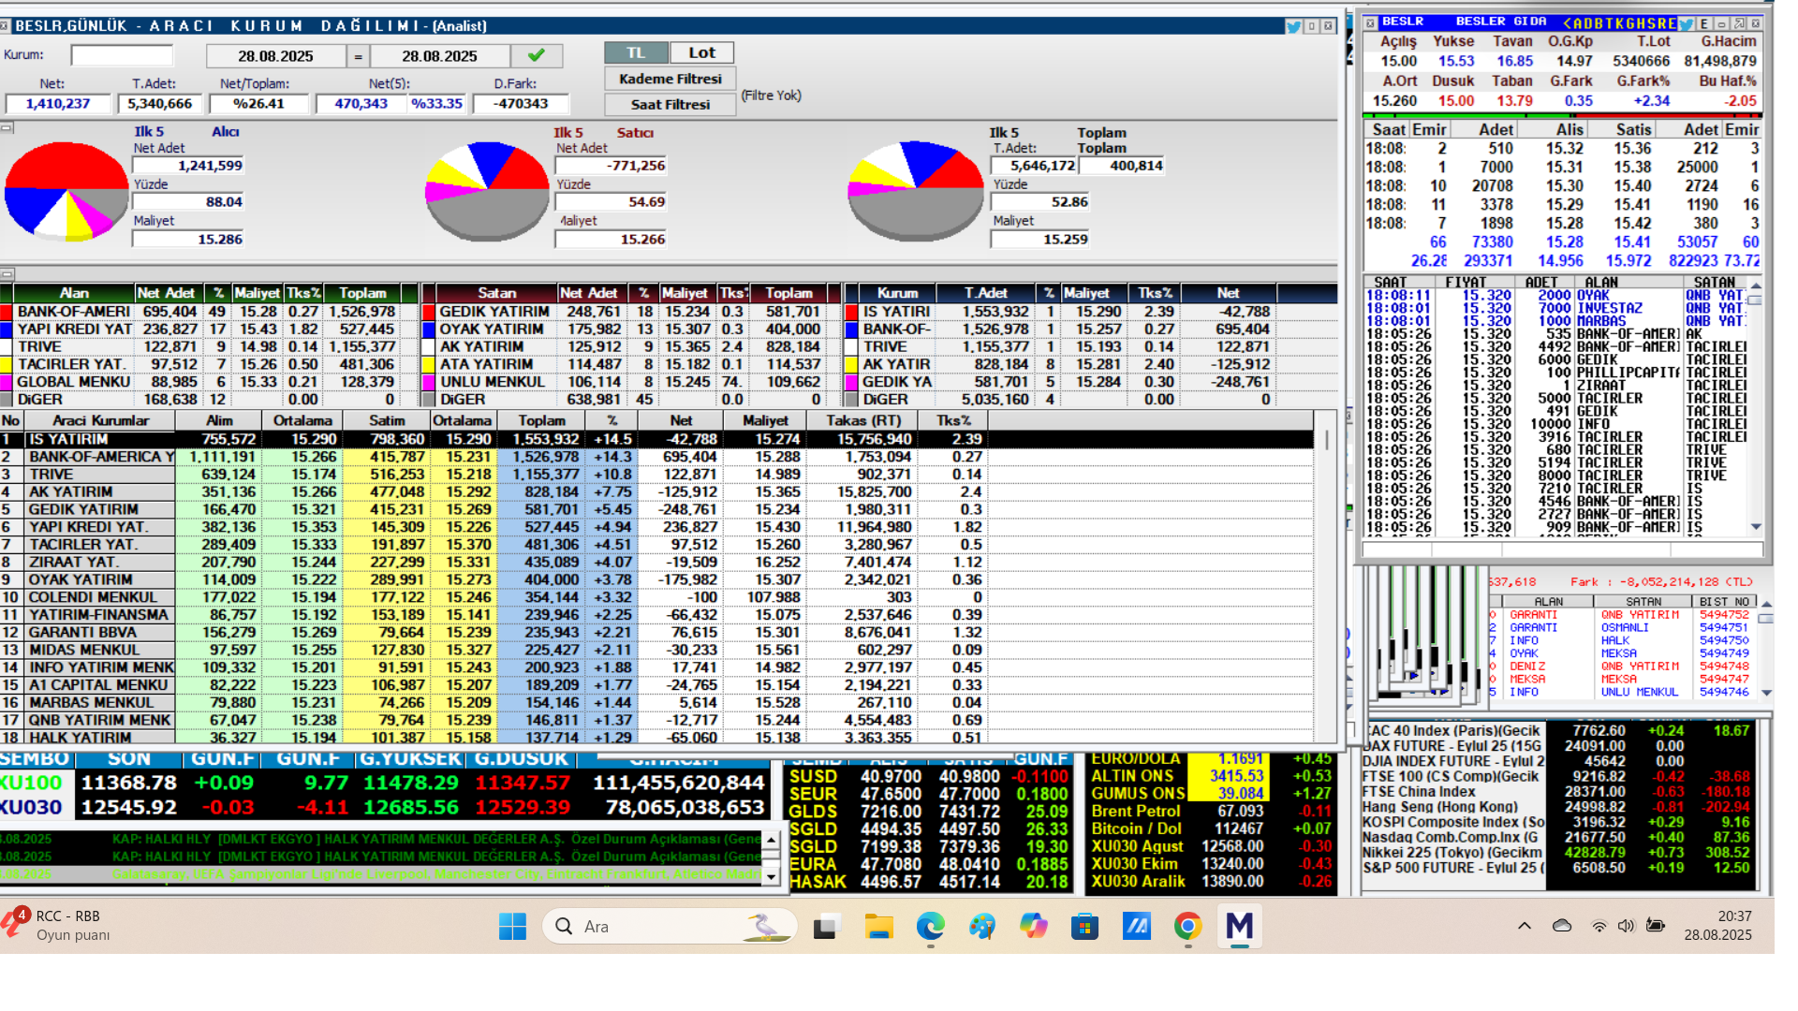Open Google Chrome from taskbar
This screenshot has width=1798, height=1011.
tap(1187, 927)
